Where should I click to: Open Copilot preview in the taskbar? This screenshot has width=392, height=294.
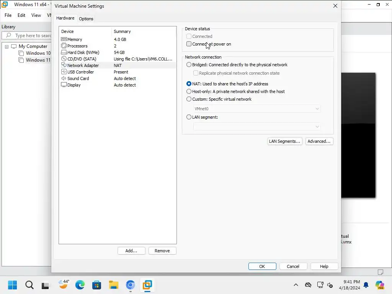380,285
